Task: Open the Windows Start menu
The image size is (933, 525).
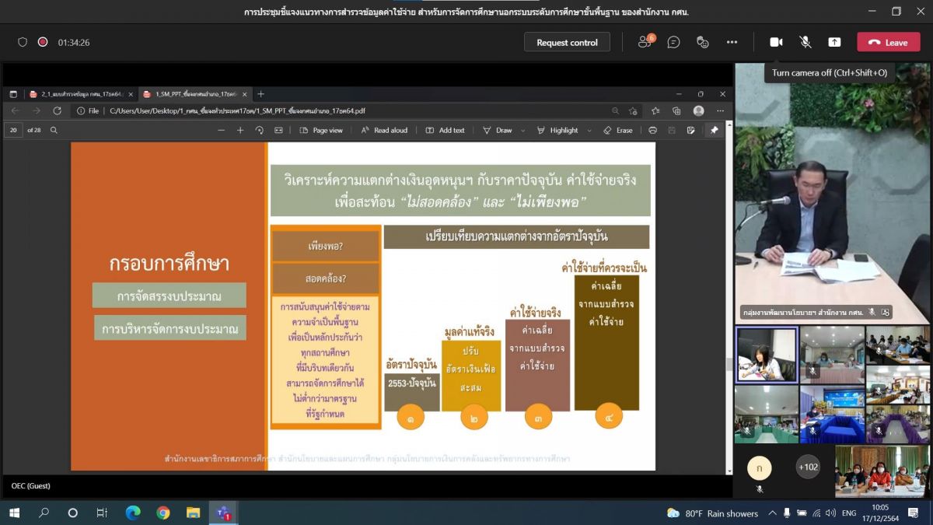Action: tap(14, 513)
